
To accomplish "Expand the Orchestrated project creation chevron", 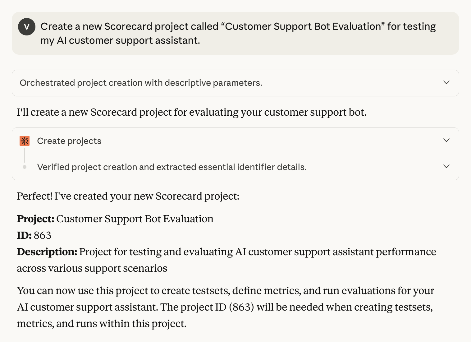I will [446, 82].
